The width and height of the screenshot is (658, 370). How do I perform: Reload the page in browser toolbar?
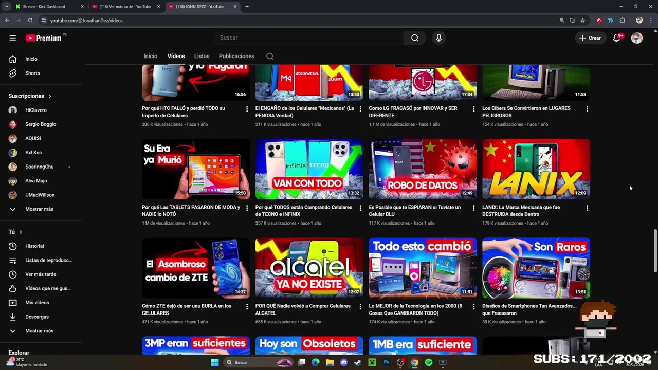pyautogui.click(x=30, y=21)
